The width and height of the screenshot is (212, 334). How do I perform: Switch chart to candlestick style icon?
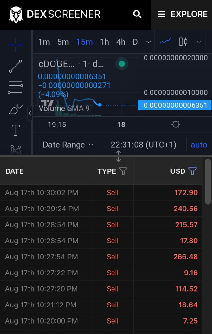point(183,42)
